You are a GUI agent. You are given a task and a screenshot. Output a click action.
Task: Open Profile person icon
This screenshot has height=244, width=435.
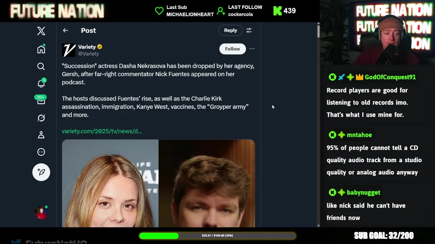[41, 135]
